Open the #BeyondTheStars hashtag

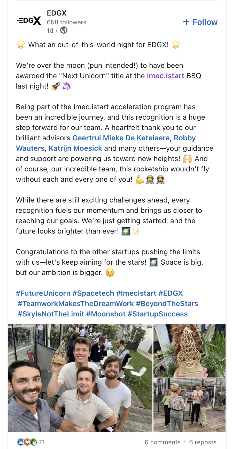coord(167,303)
